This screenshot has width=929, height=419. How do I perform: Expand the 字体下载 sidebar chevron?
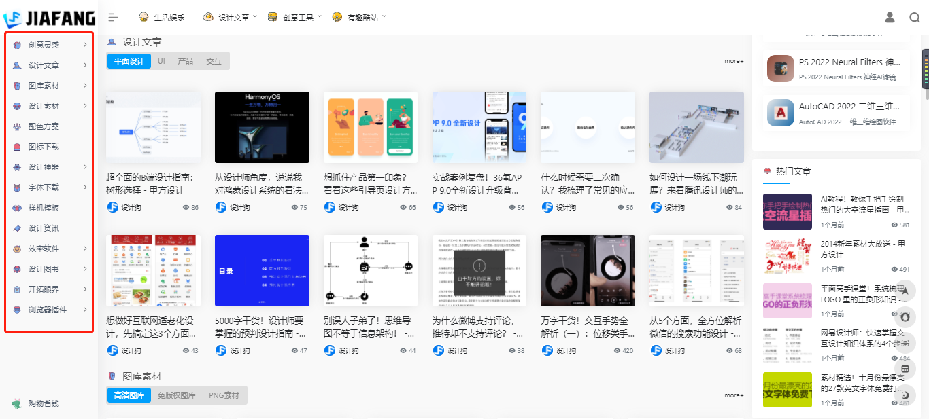pos(85,187)
